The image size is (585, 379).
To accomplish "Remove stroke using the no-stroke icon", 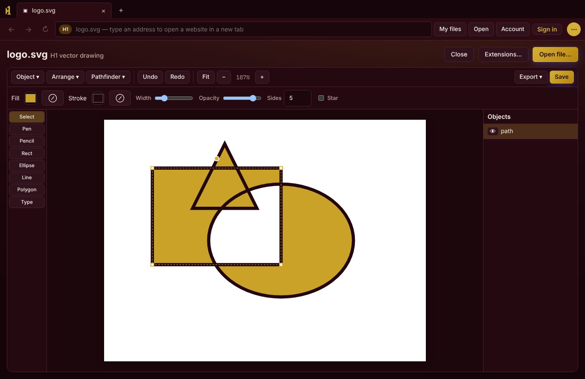I will [x=120, y=98].
